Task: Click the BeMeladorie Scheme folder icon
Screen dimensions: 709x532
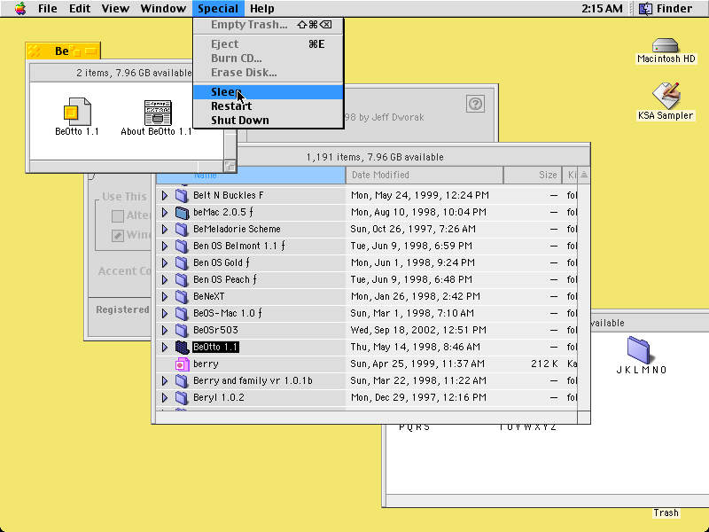Action: [182, 229]
